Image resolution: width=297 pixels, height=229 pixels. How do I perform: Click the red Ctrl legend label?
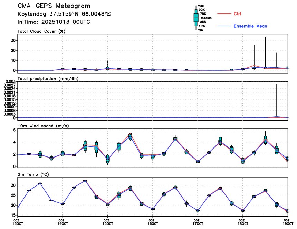pyautogui.click(x=237, y=14)
